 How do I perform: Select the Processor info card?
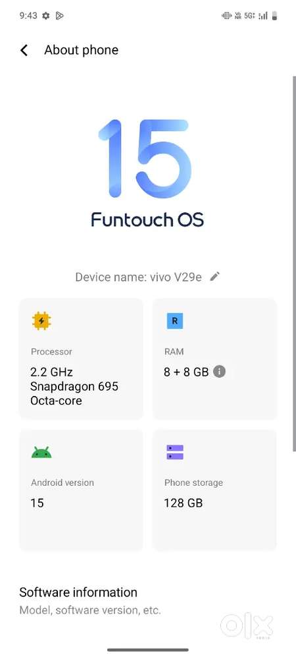click(81, 358)
